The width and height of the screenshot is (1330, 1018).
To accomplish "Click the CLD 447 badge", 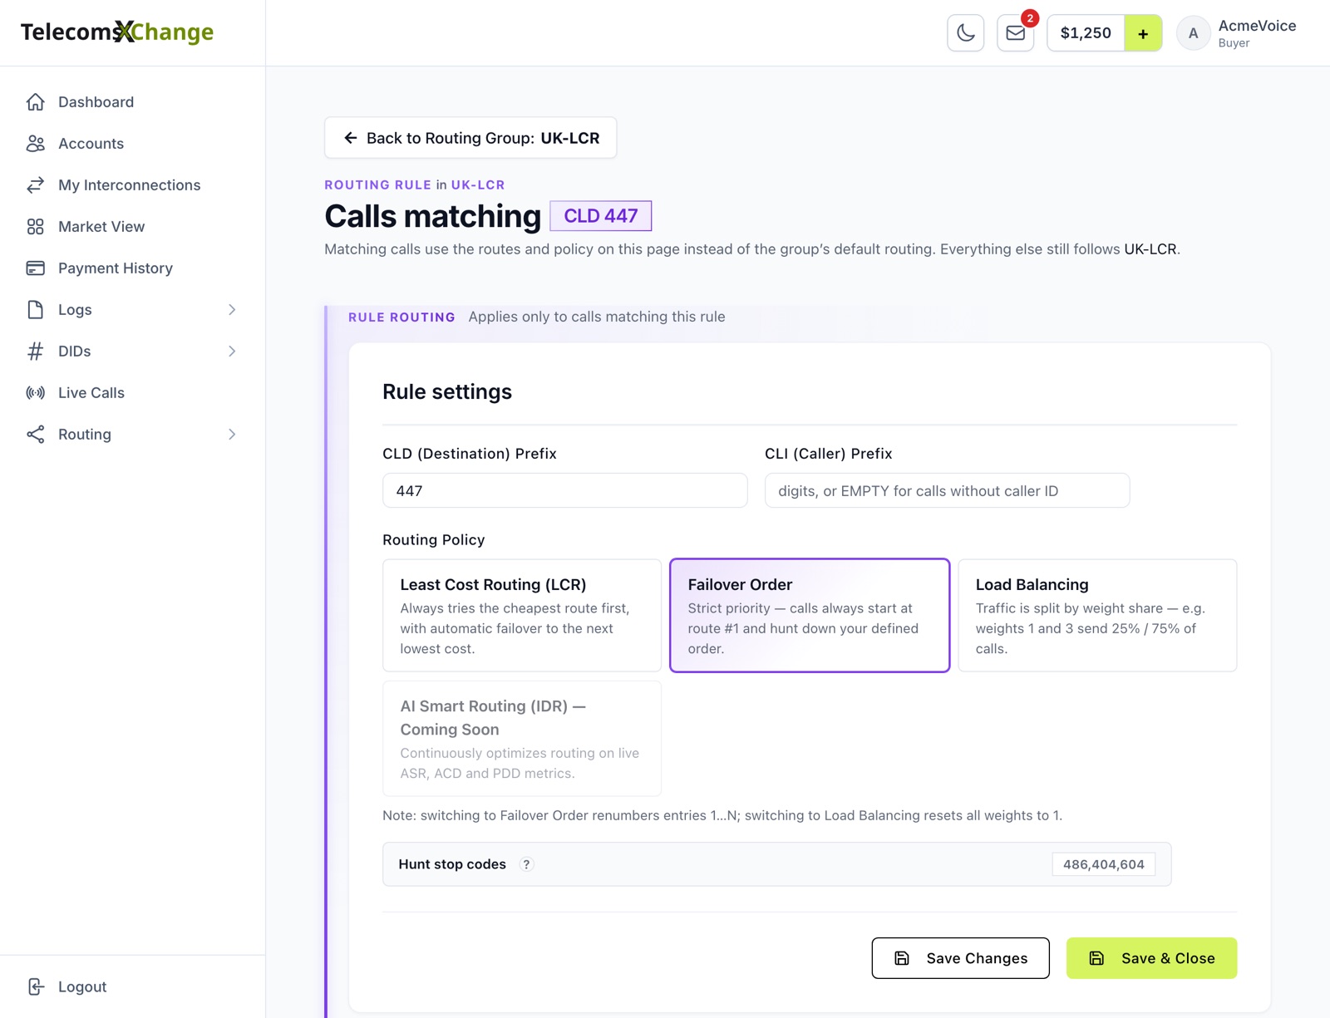I will [x=600, y=216].
